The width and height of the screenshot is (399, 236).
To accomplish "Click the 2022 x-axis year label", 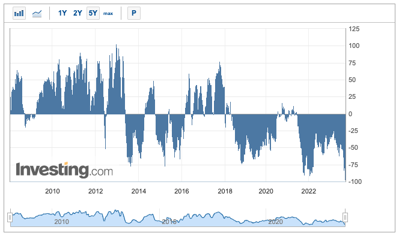I will point(309,191).
